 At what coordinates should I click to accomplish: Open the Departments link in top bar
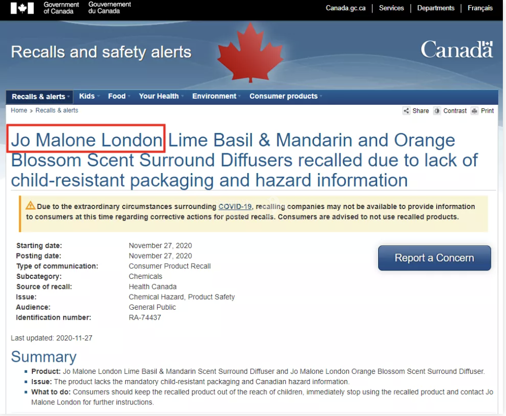pyautogui.click(x=436, y=8)
